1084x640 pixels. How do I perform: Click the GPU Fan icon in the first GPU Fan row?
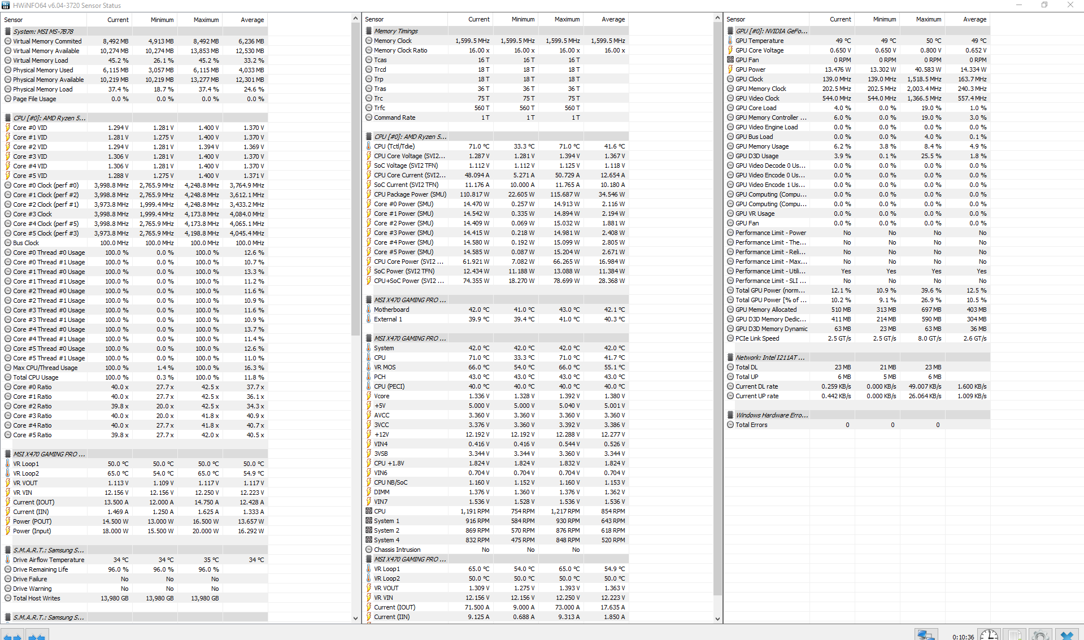730,60
